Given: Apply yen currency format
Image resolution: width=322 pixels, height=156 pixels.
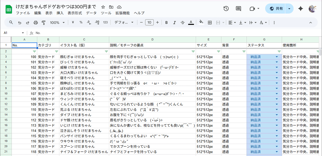Looking at the screenshot, I should (x=73, y=23).
